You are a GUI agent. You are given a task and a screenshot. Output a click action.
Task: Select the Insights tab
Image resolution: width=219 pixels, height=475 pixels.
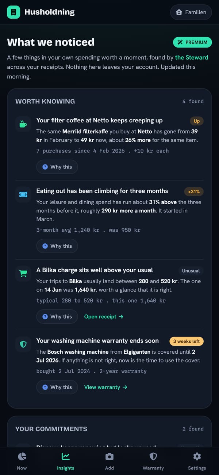click(x=66, y=461)
